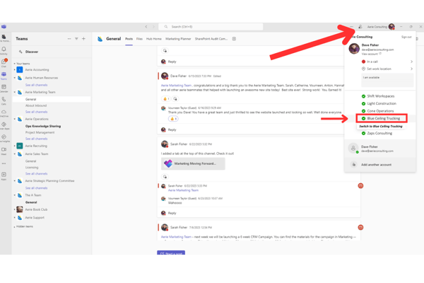Filter the Teams list
The image size is (424, 283).
76,39
